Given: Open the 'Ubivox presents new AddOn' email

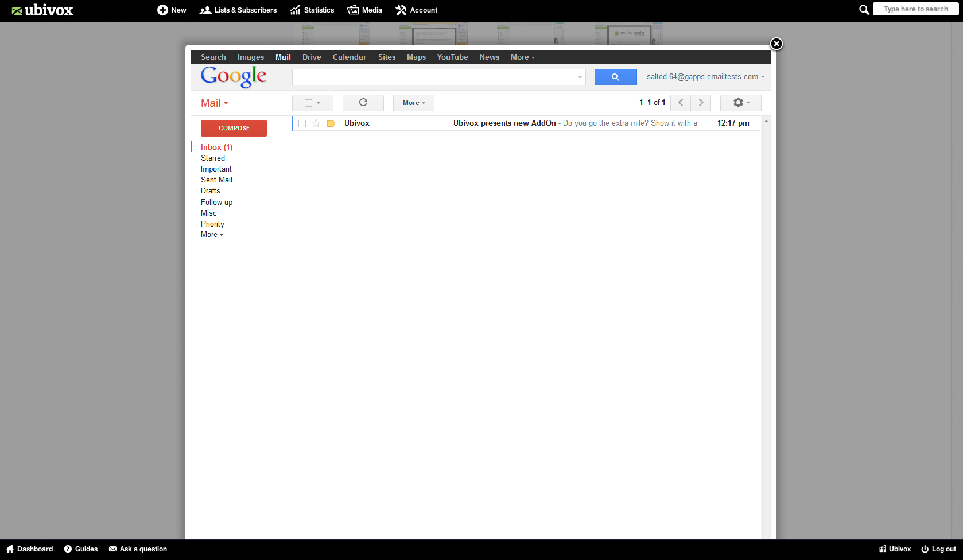Looking at the screenshot, I should (504, 123).
